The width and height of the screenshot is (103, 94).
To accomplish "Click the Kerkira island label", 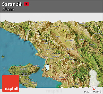I will [23, 69].
